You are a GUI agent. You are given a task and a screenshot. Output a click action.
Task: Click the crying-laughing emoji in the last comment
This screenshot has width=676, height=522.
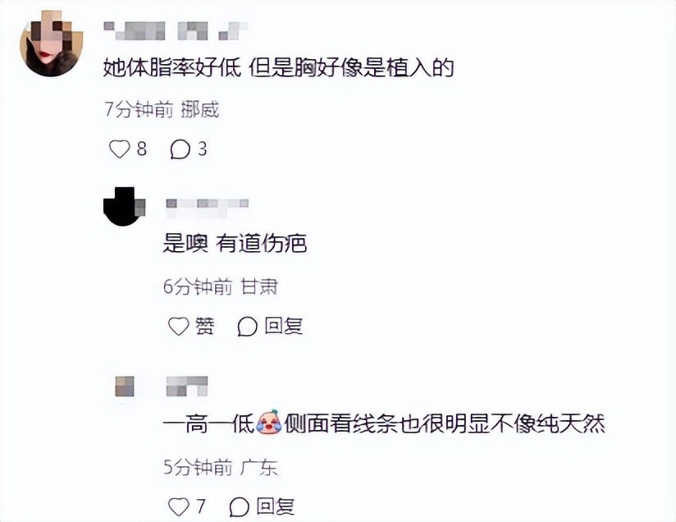268,421
